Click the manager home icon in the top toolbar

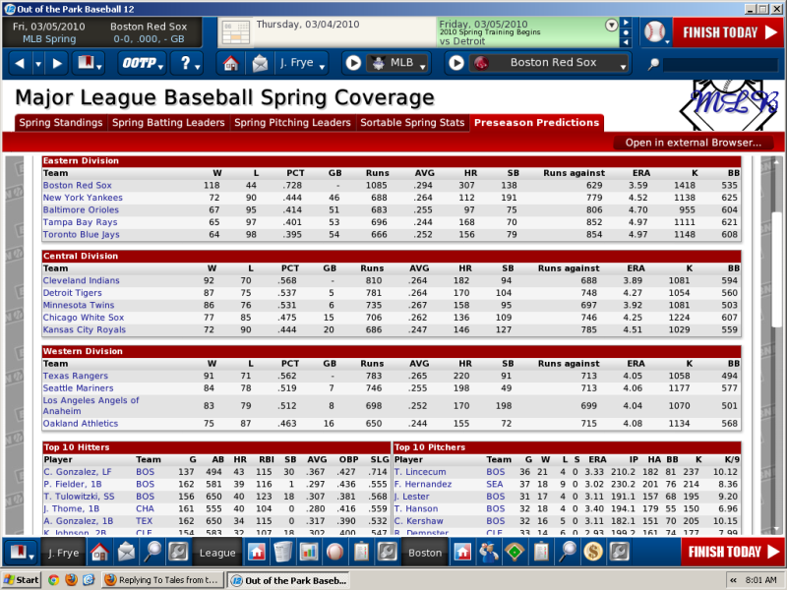pyautogui.click(x=230, y=63)
